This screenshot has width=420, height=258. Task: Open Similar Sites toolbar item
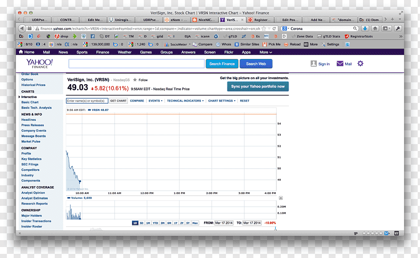click(x=247, y=44)
